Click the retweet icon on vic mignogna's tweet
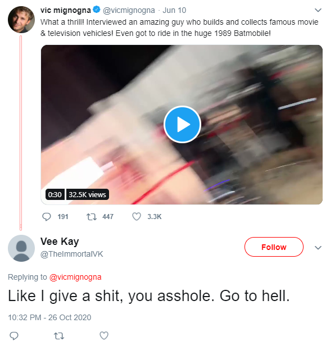335x346 pixels. (91, 217)
